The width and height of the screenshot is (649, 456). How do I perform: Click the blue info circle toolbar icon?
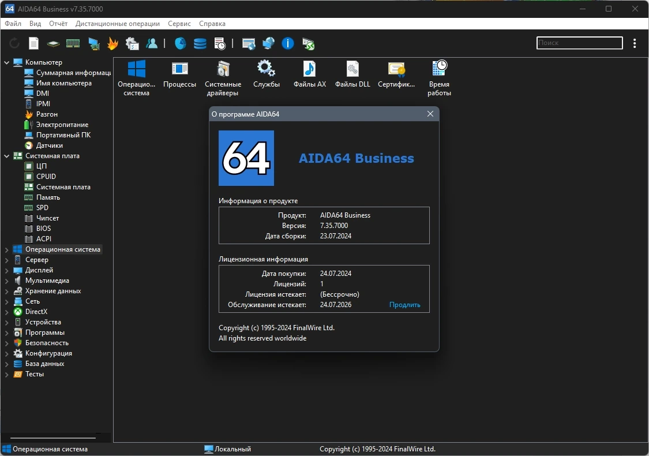pyautogui.click(x=288, y=43)
